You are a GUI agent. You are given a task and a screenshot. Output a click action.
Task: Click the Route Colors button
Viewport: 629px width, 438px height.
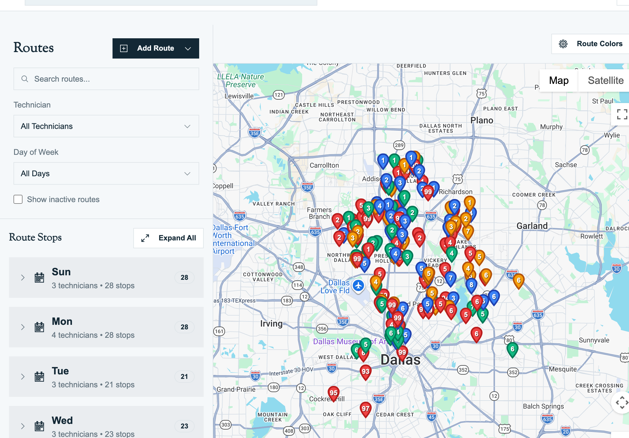point(590,44)
